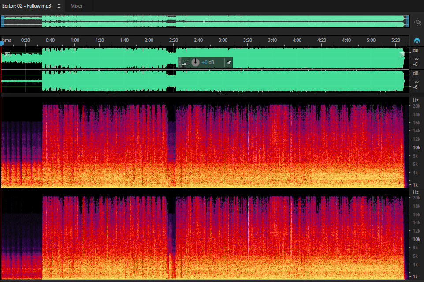Click the +0 dB gain value
The image size is (424, 282).
coord(208,63)
